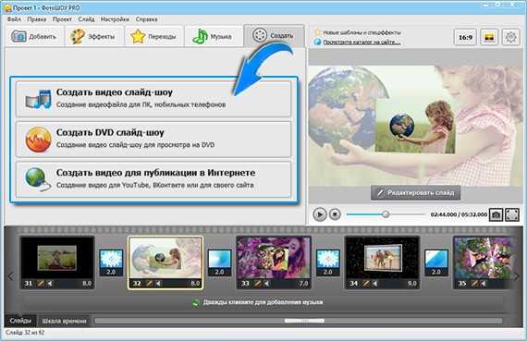Play the slideshow preview
Viewport: 527px width, 341px height.
[320, 214]
